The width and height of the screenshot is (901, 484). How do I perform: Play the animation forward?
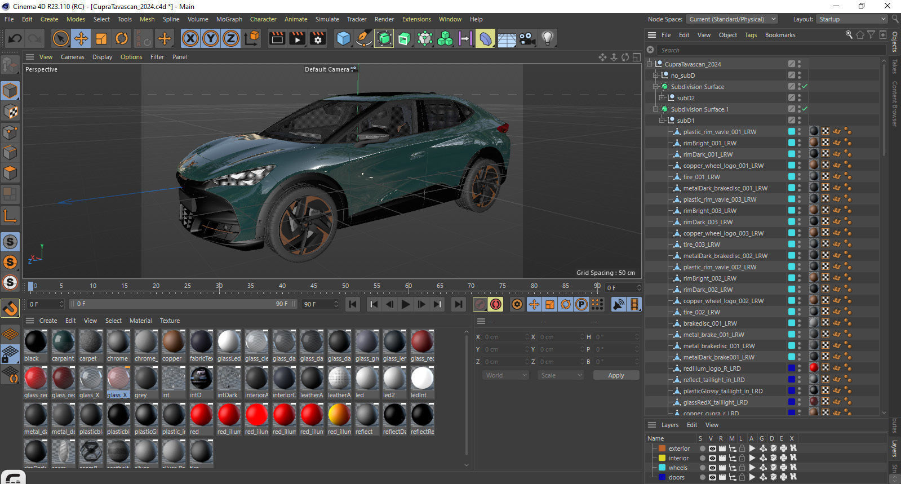pyautogui.click(x=405, y=304)
